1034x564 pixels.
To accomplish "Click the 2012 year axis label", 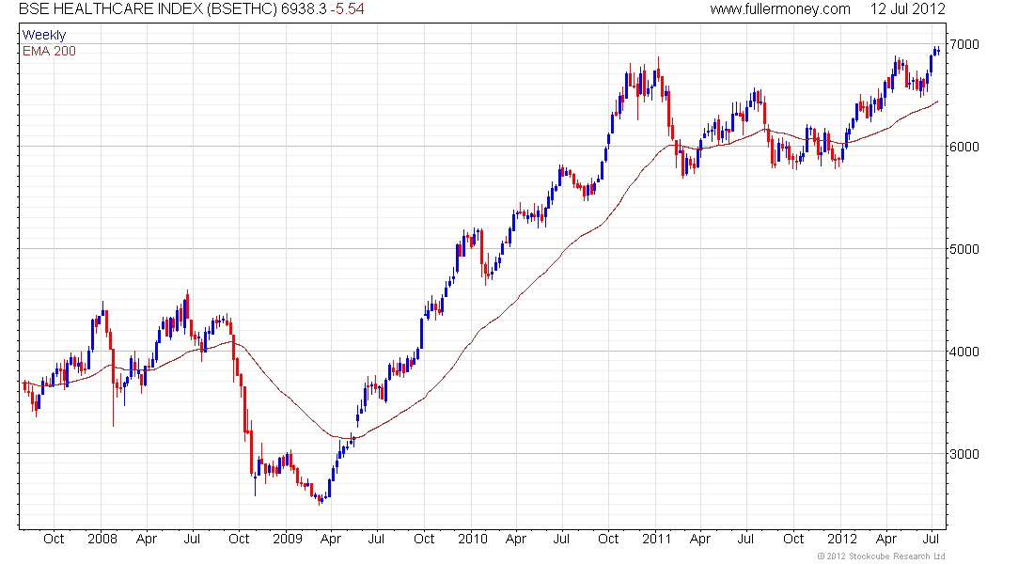I will point(842,539).
